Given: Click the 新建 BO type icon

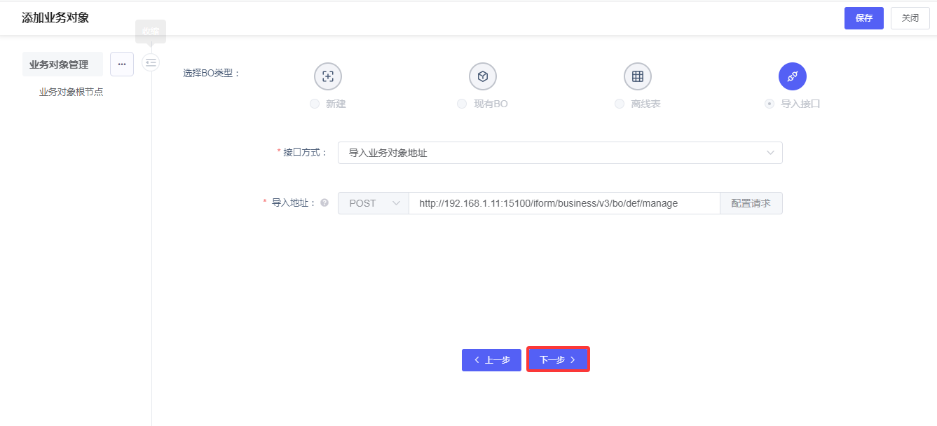Looking at the screenshot, I should click(x=327, y=76).
